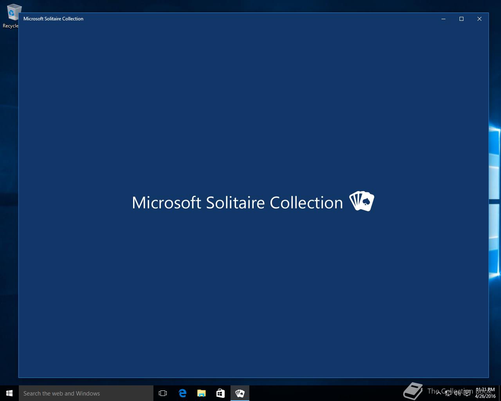Minimize the Microsoft Solitaire Collection window

(443, 19)
